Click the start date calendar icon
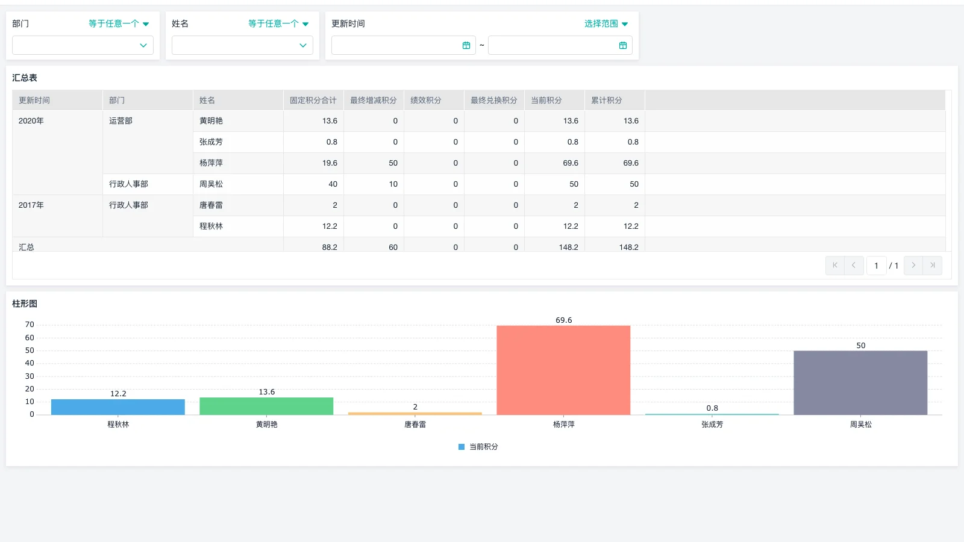964x542 pixels. click(x=466, y=45)
